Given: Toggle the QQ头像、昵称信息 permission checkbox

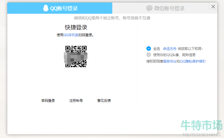Looking at the screenshot, I should click(x=149, y=55).
